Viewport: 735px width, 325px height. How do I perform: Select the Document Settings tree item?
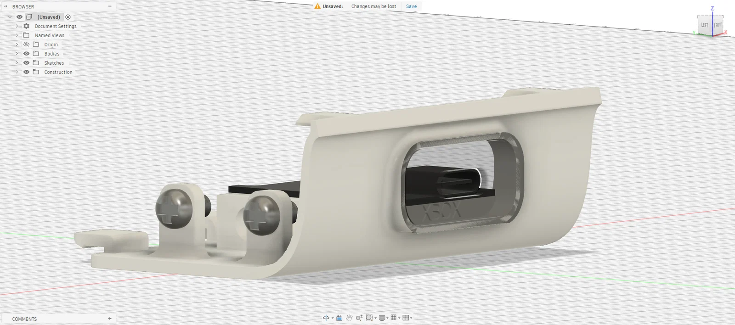point(56,26)
